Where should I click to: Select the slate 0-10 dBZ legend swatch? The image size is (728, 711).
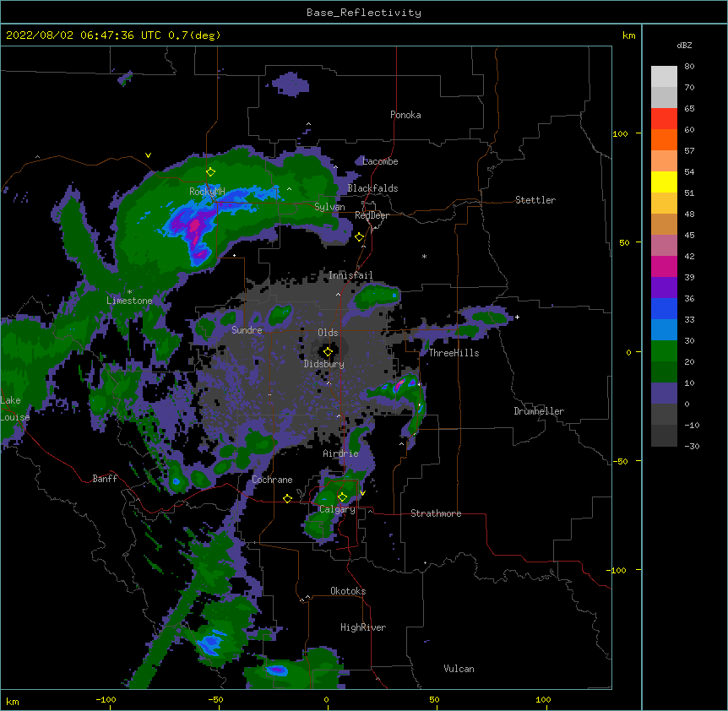[664, 393]
